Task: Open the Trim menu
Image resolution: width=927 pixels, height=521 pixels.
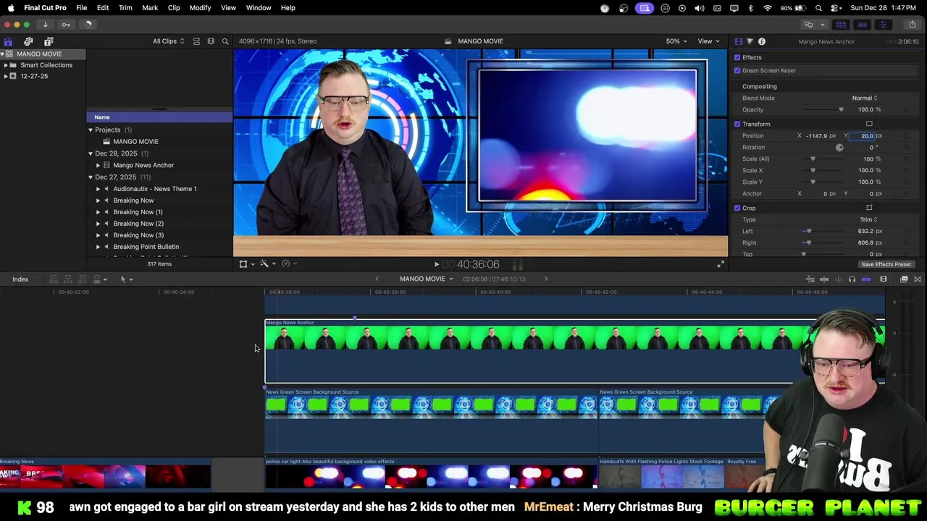Action: tap(125, 7)
